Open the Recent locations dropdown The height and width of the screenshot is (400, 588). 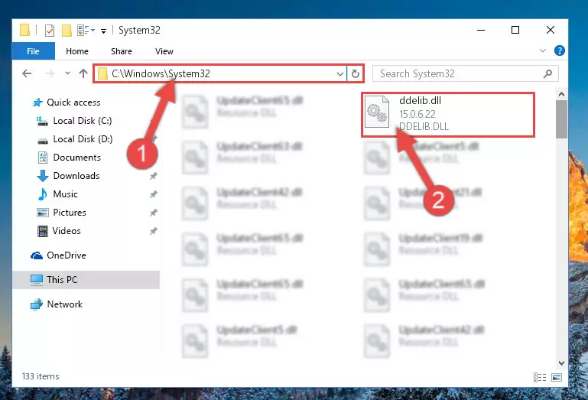67,73
